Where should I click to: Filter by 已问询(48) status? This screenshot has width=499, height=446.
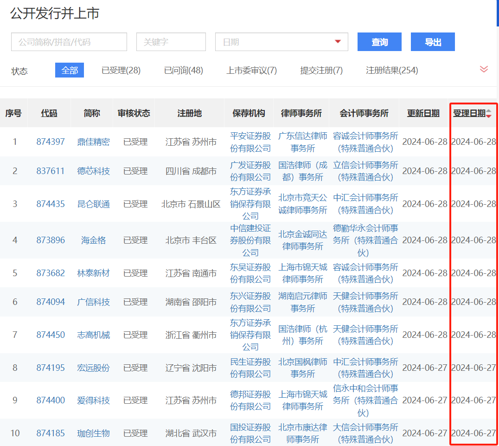[184, 71]
